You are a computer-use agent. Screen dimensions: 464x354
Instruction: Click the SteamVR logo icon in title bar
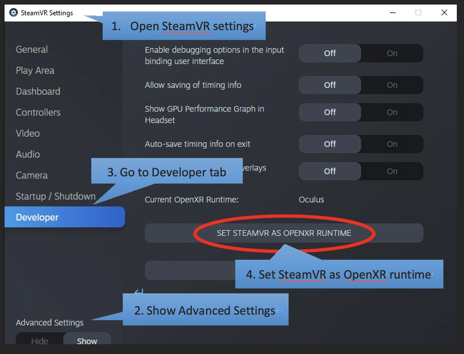(x=13, y=13)
